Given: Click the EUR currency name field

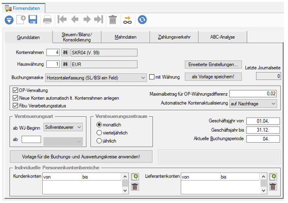Looking at the screenshot, I should (x=104, y=65).
